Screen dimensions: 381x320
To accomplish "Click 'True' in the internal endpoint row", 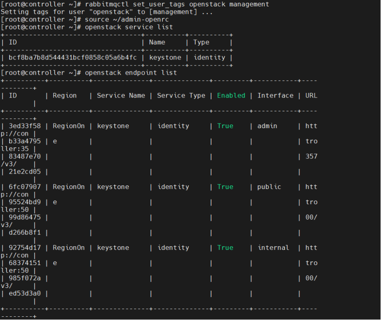I will point(225,248).
